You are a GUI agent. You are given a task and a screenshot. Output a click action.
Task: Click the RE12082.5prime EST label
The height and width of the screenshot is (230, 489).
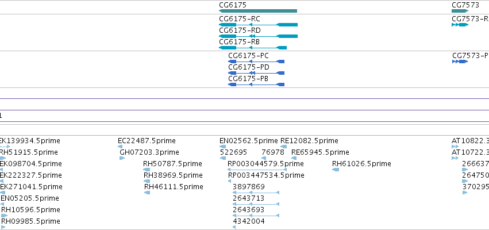click(309, 141)
